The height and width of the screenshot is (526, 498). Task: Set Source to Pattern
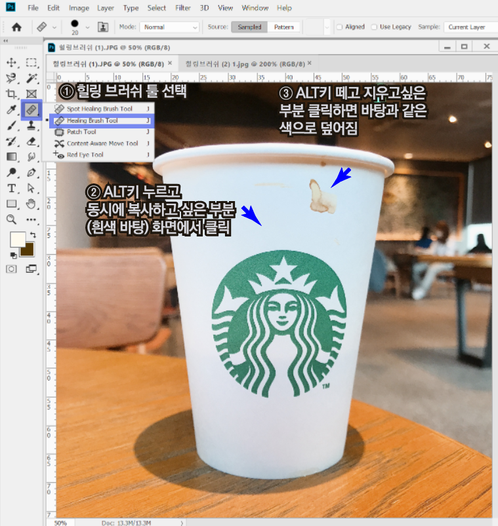pos(284,27)
